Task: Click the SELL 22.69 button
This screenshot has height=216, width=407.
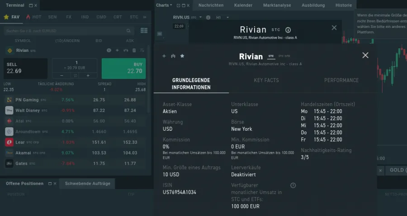Action: click(25, 68)
